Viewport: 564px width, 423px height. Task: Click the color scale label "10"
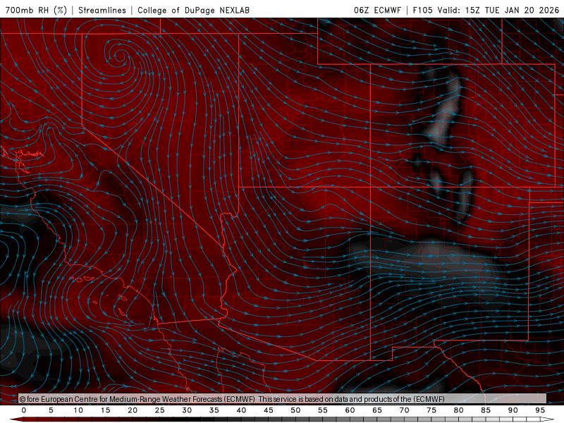pos(78,410)
